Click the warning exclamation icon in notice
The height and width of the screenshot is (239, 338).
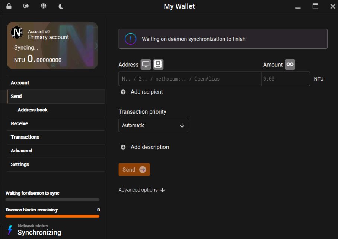(130, 39)
